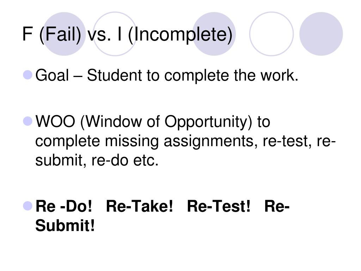Click the empty outlined circle right of title
The image size is (361, 271).
tap(271, 34)
